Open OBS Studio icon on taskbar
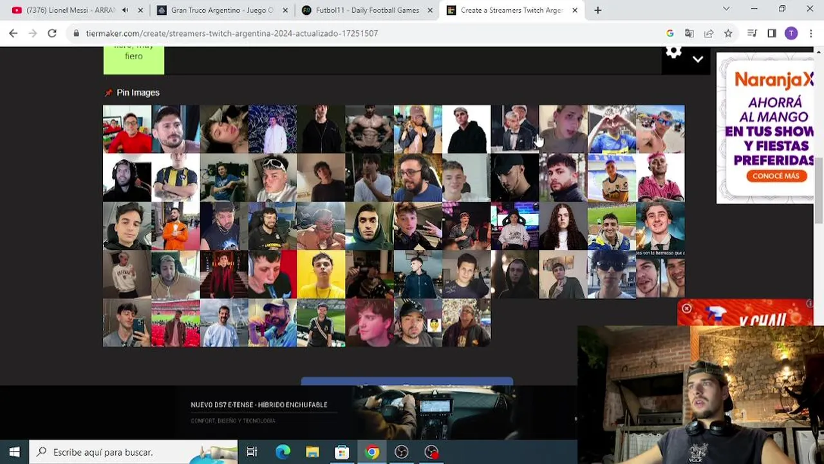The width and height of the screenshot is (824, 464). (x=401, y=452)
